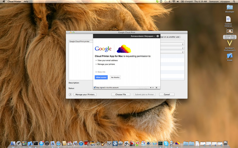Open the Developer folder on desktop

point(229,8)
